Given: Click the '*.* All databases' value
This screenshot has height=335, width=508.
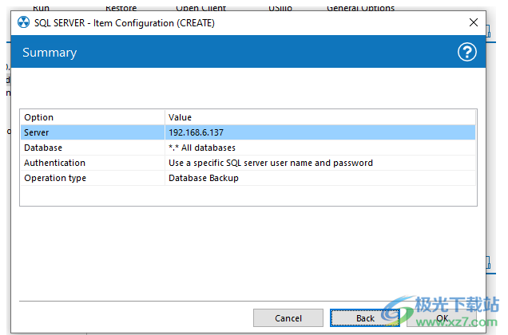Looking at the screenshot, I should tap(202, 148).
